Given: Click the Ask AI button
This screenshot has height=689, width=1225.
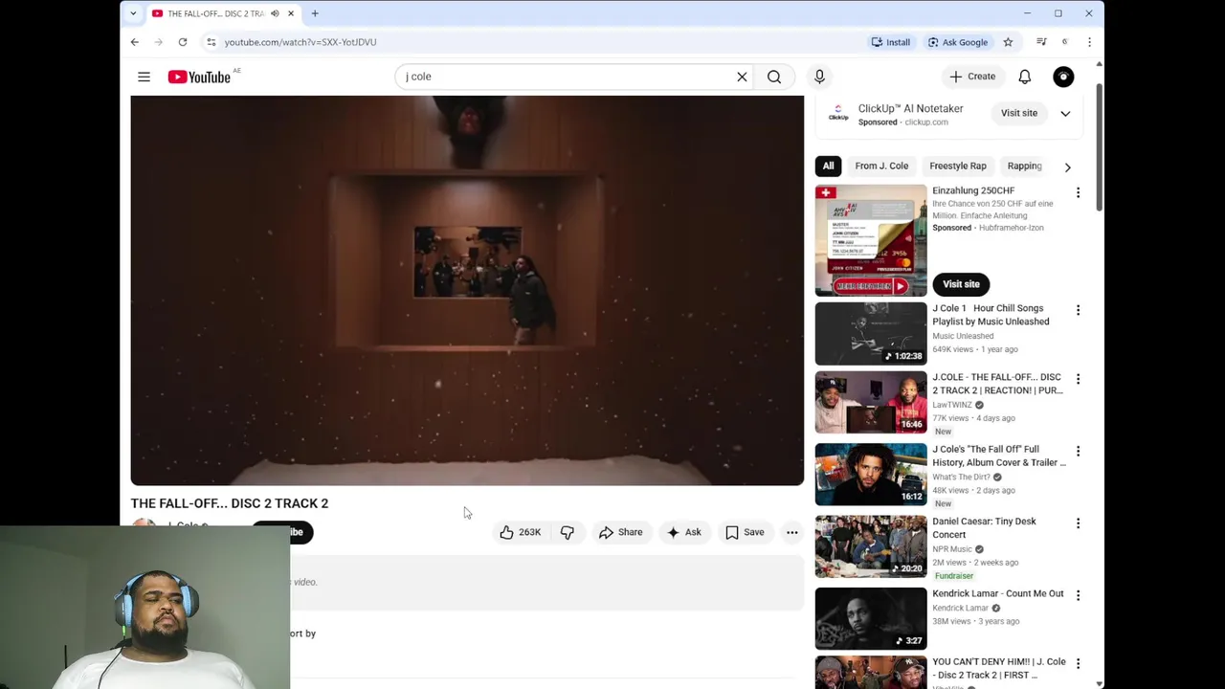Looking at the screenshot, I should 684,532.
